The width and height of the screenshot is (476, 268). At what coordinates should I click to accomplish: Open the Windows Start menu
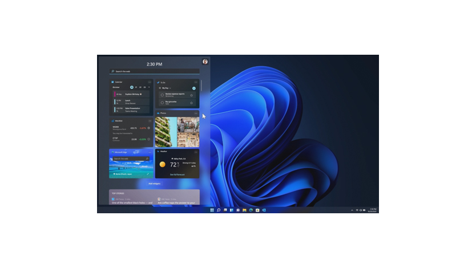point(212,210)
